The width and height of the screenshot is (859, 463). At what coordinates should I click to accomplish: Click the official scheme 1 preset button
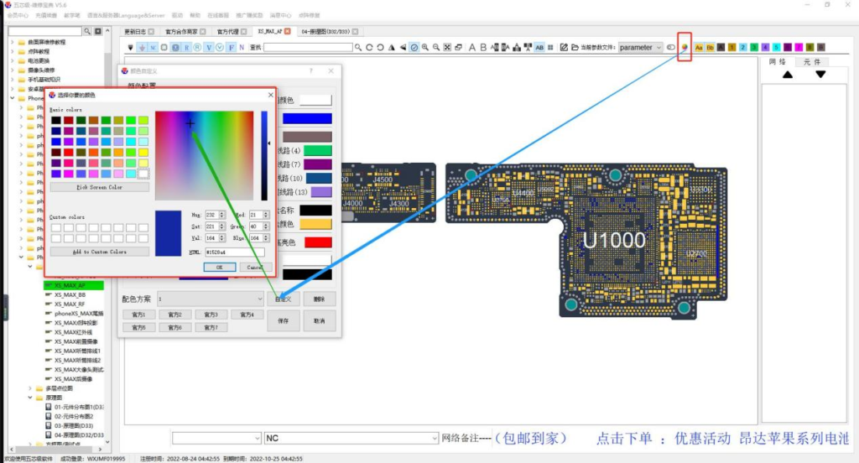pyautogui.click(x=138, y=315)
